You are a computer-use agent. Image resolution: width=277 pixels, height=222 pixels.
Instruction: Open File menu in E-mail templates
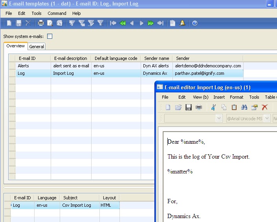[9, 13]
